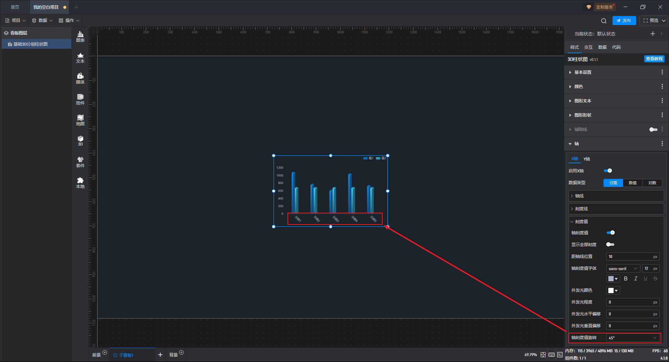
Task: Open the sans-serif font family dropdown
Action: coord(623,268)
